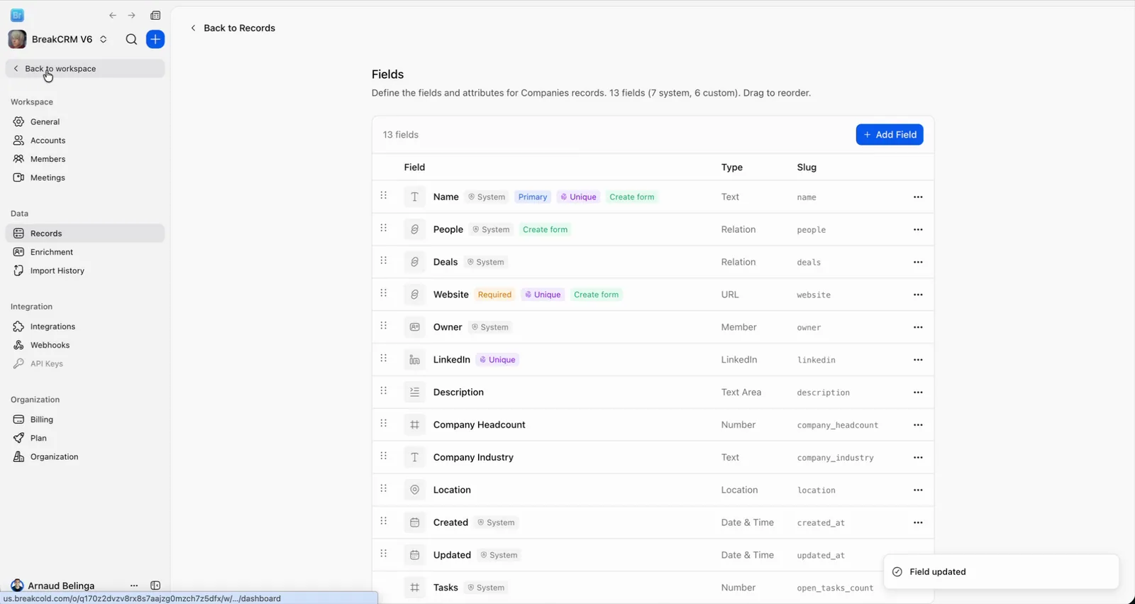Screen dimensions: 1135x604
Task: Open Integrations settings
Action: [85, 326]
